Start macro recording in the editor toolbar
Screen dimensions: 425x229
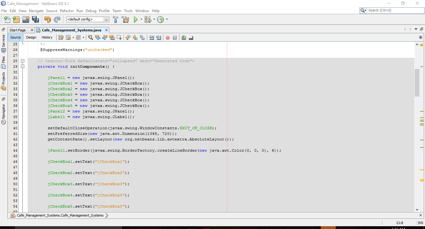click(x=168, y=37)
